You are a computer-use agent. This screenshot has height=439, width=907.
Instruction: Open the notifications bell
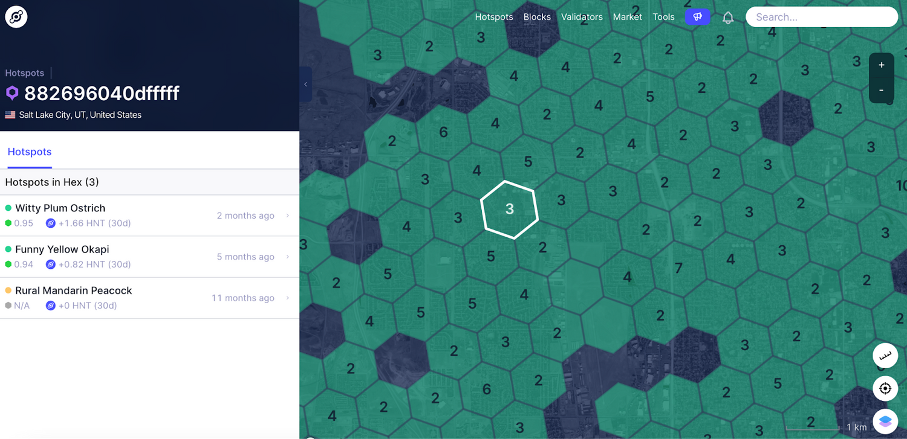728,18
